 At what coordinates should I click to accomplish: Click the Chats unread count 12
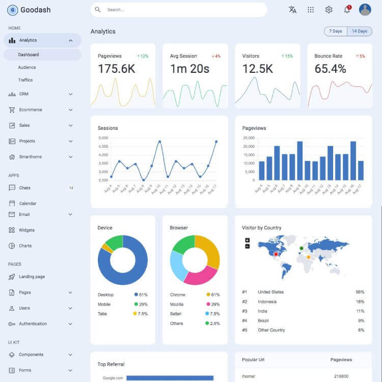71,188
